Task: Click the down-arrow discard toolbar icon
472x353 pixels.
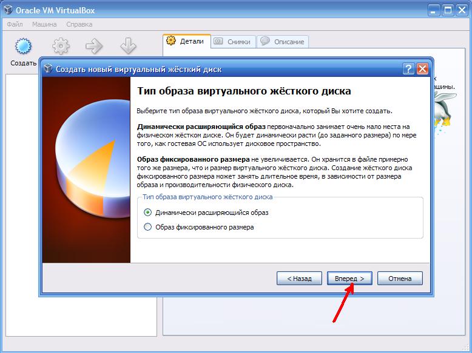Action: (128, 46)
